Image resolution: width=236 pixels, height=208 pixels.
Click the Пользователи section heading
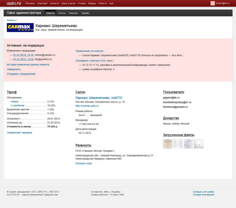[x=173, y=92]
